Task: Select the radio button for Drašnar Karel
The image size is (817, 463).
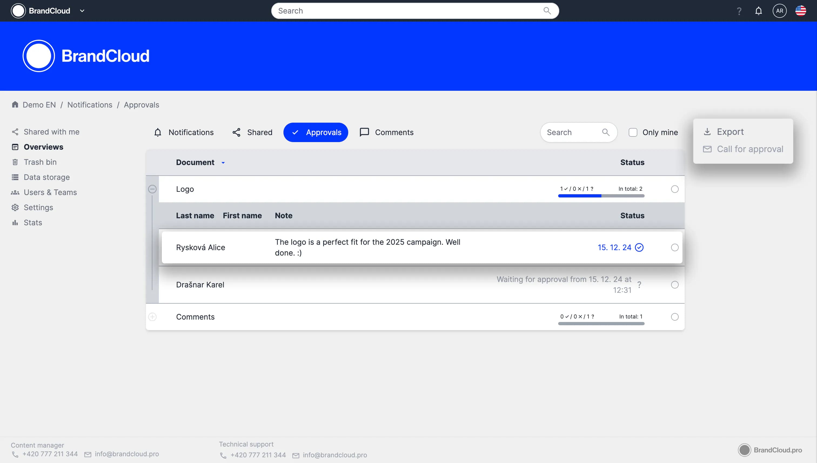Action: pyautogui.click(x=675, y=285)
